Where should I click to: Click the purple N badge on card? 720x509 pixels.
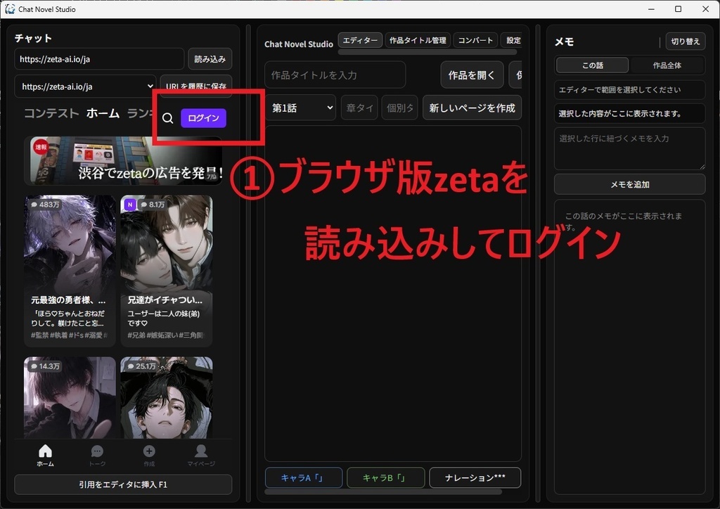130,205
